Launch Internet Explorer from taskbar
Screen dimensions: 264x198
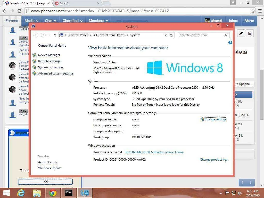click(21, 193)
